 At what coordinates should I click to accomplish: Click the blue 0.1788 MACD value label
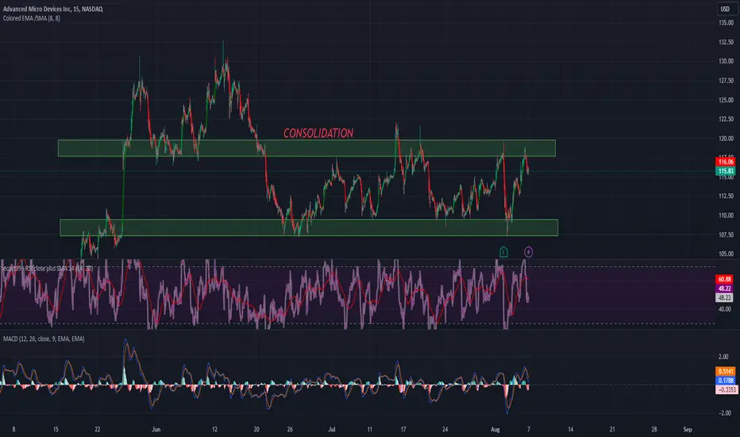tap(726, 381)
